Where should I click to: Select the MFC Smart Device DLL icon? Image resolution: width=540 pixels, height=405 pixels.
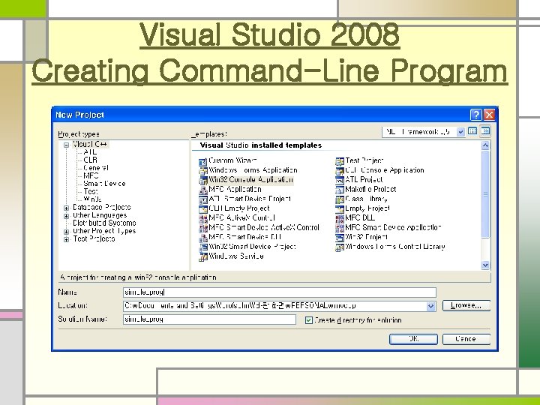(202, 238)
